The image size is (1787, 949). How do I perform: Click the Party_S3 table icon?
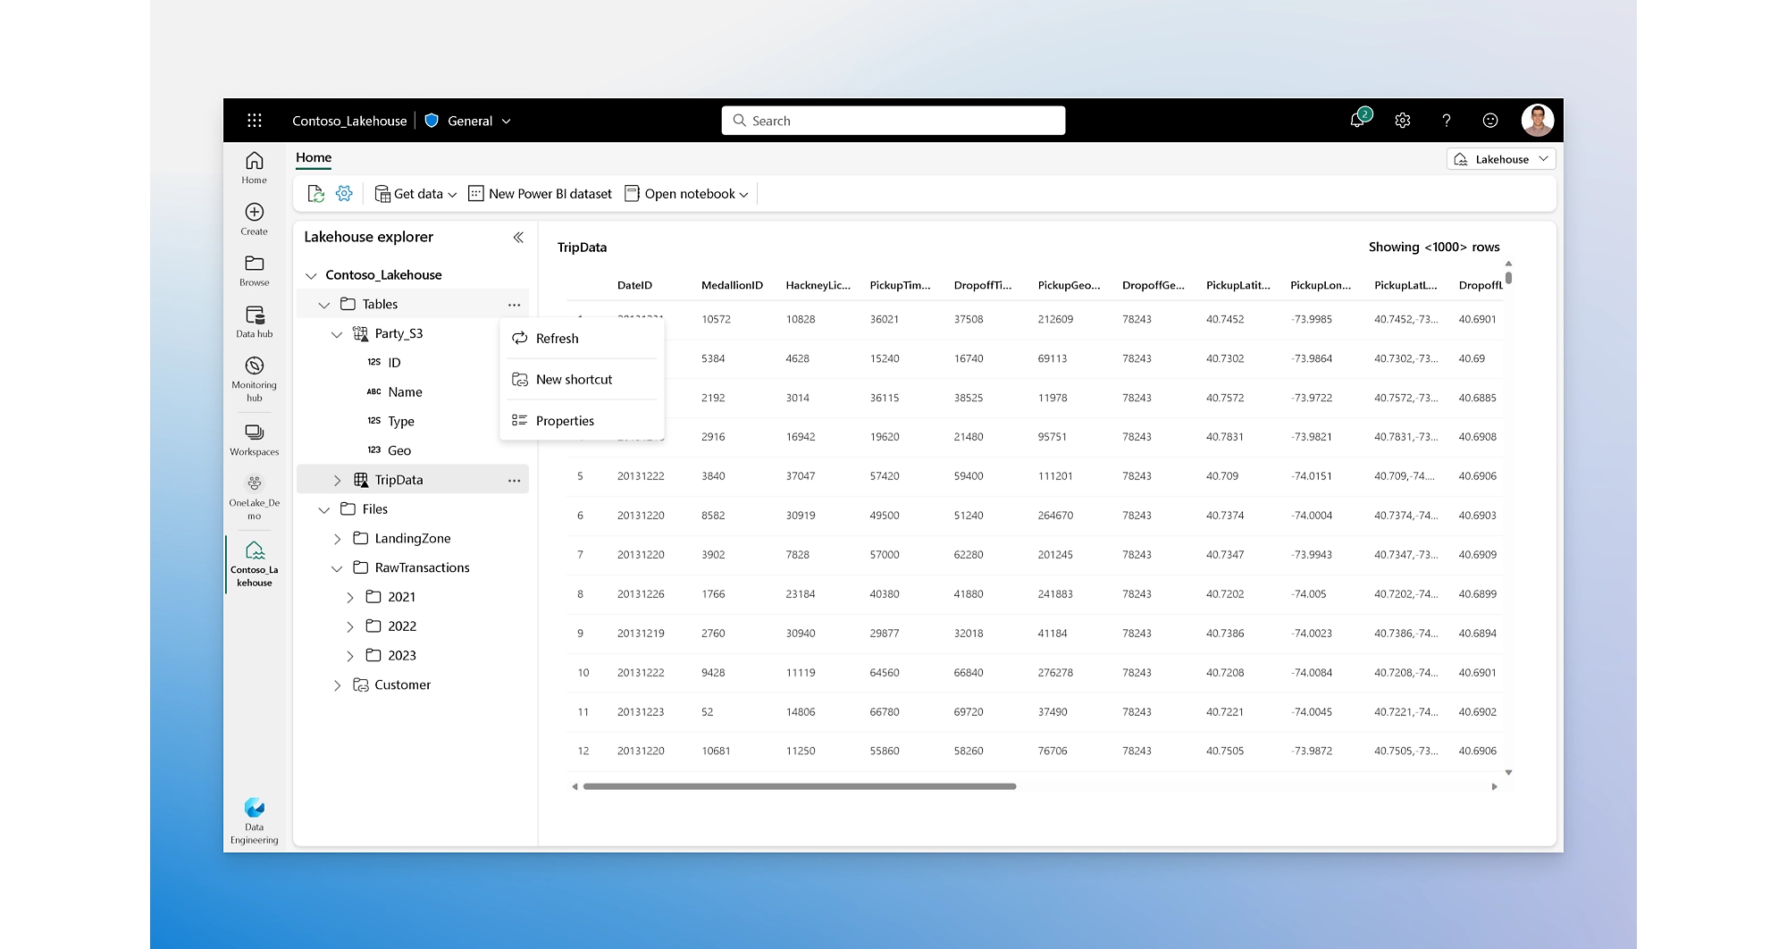point(360,333)
